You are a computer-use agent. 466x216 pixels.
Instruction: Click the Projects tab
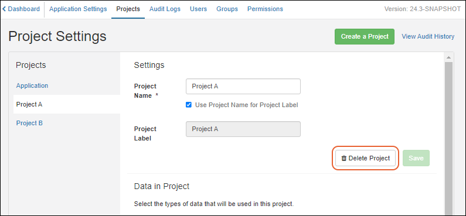coord(128,9)
